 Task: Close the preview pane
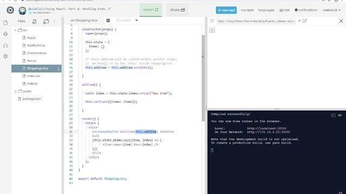point(341,21)
